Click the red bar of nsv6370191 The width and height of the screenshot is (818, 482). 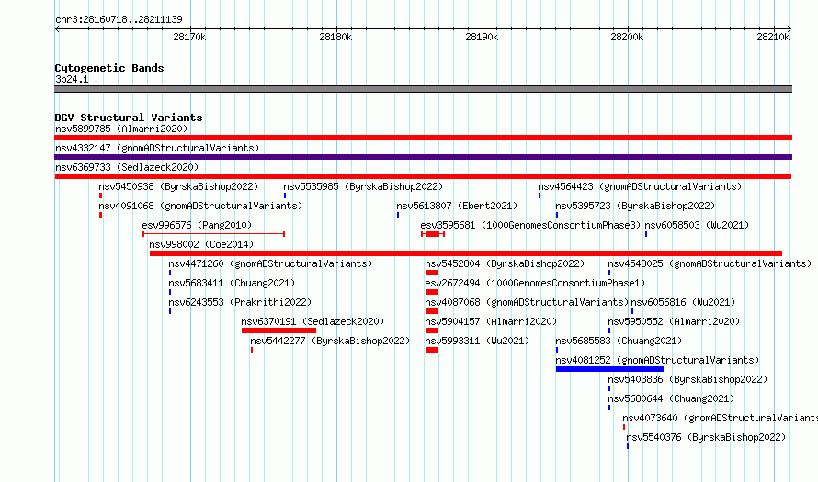pos(278,331)
